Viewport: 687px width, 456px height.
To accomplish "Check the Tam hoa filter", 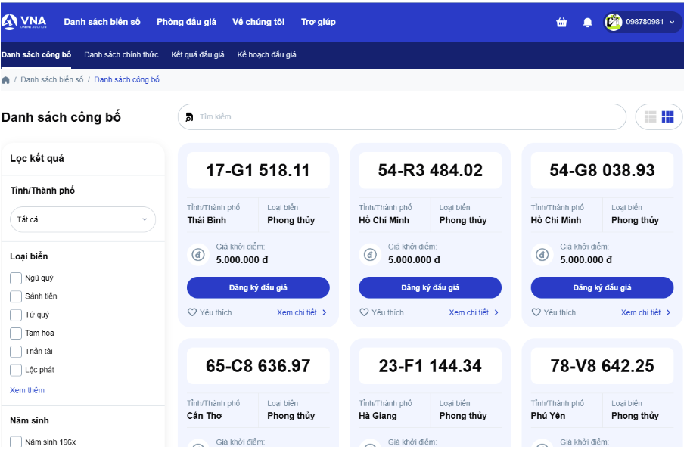I will (16, 333).
